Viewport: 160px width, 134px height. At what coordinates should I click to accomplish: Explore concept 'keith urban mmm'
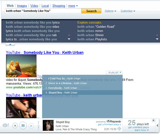(90, 31)
